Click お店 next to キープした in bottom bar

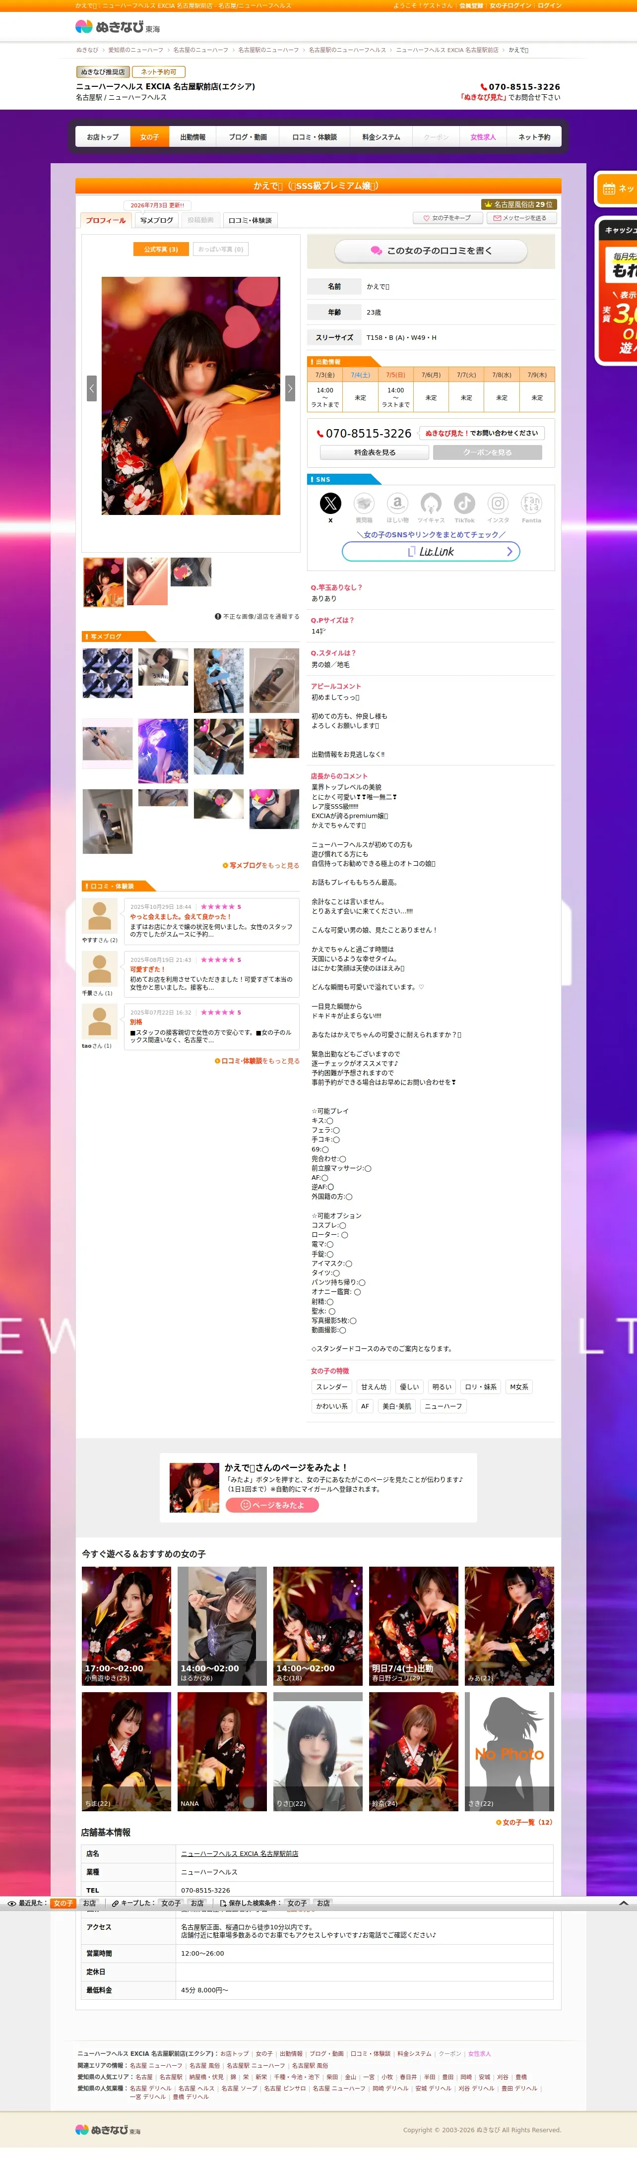click(x=197, y=1904)
